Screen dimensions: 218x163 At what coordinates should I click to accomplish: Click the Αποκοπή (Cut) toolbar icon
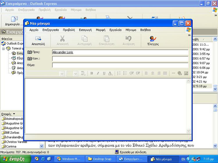click(62, 41)
